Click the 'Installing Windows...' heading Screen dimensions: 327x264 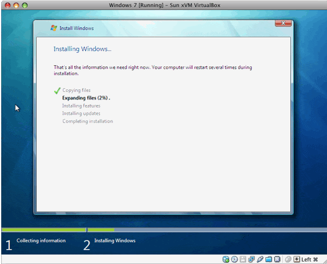point(83,48)
